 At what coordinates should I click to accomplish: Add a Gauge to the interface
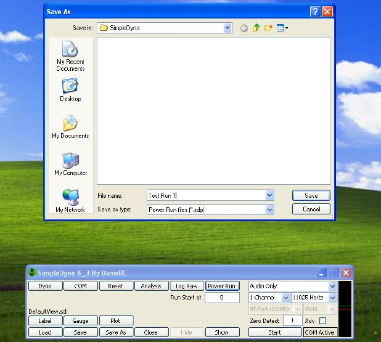(81, 320)
